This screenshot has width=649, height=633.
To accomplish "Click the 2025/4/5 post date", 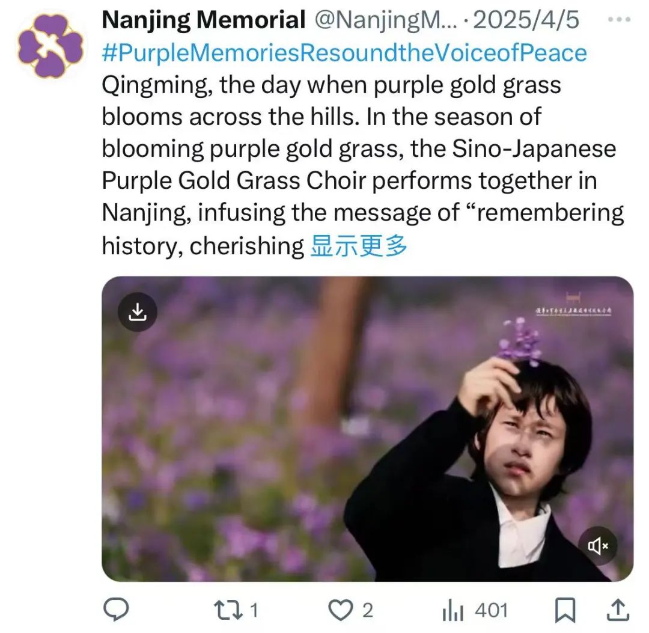I will pyautogui.click(x=526, y=21).
